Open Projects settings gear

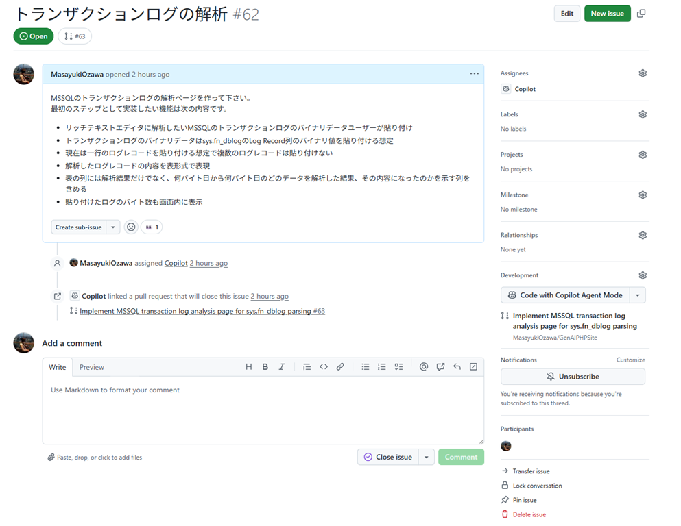[x=643, y=155]
